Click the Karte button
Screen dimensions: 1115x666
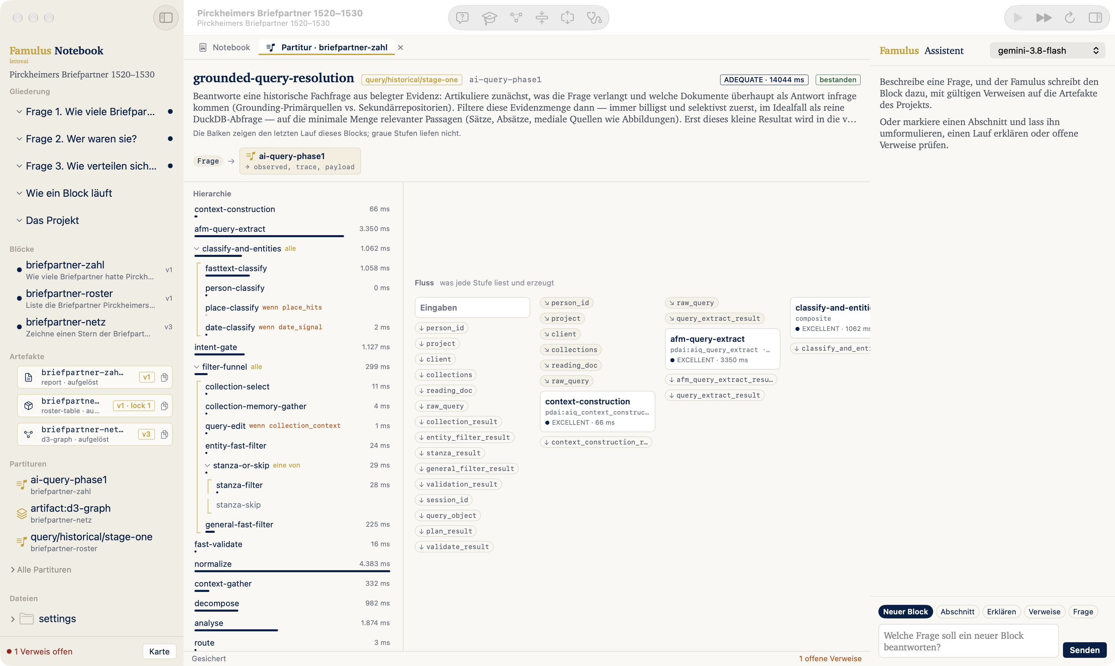(159, 651)
